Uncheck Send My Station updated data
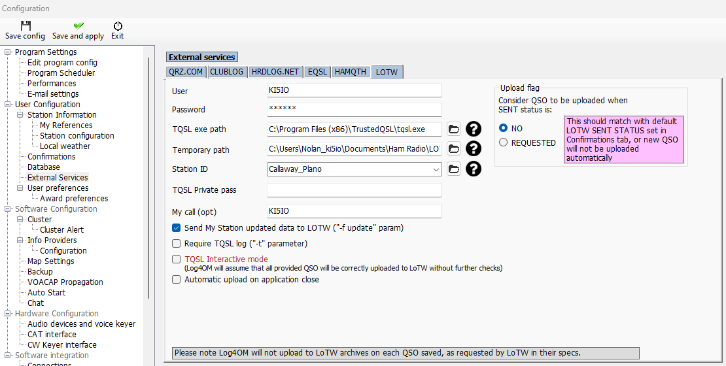This screenshot has height=366, width=726. [x=176, y=228]
